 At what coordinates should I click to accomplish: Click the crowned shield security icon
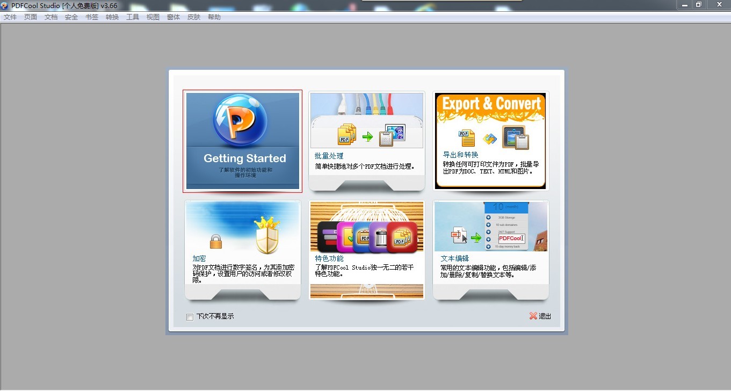[x=267, y=235]
